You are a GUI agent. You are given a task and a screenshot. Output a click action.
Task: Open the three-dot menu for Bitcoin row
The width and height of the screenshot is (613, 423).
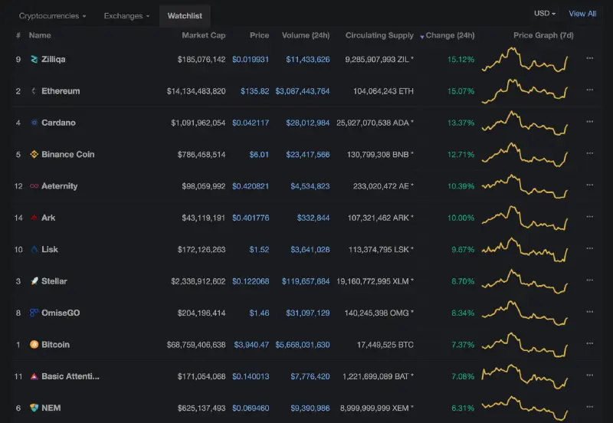(x=589, y=343)
